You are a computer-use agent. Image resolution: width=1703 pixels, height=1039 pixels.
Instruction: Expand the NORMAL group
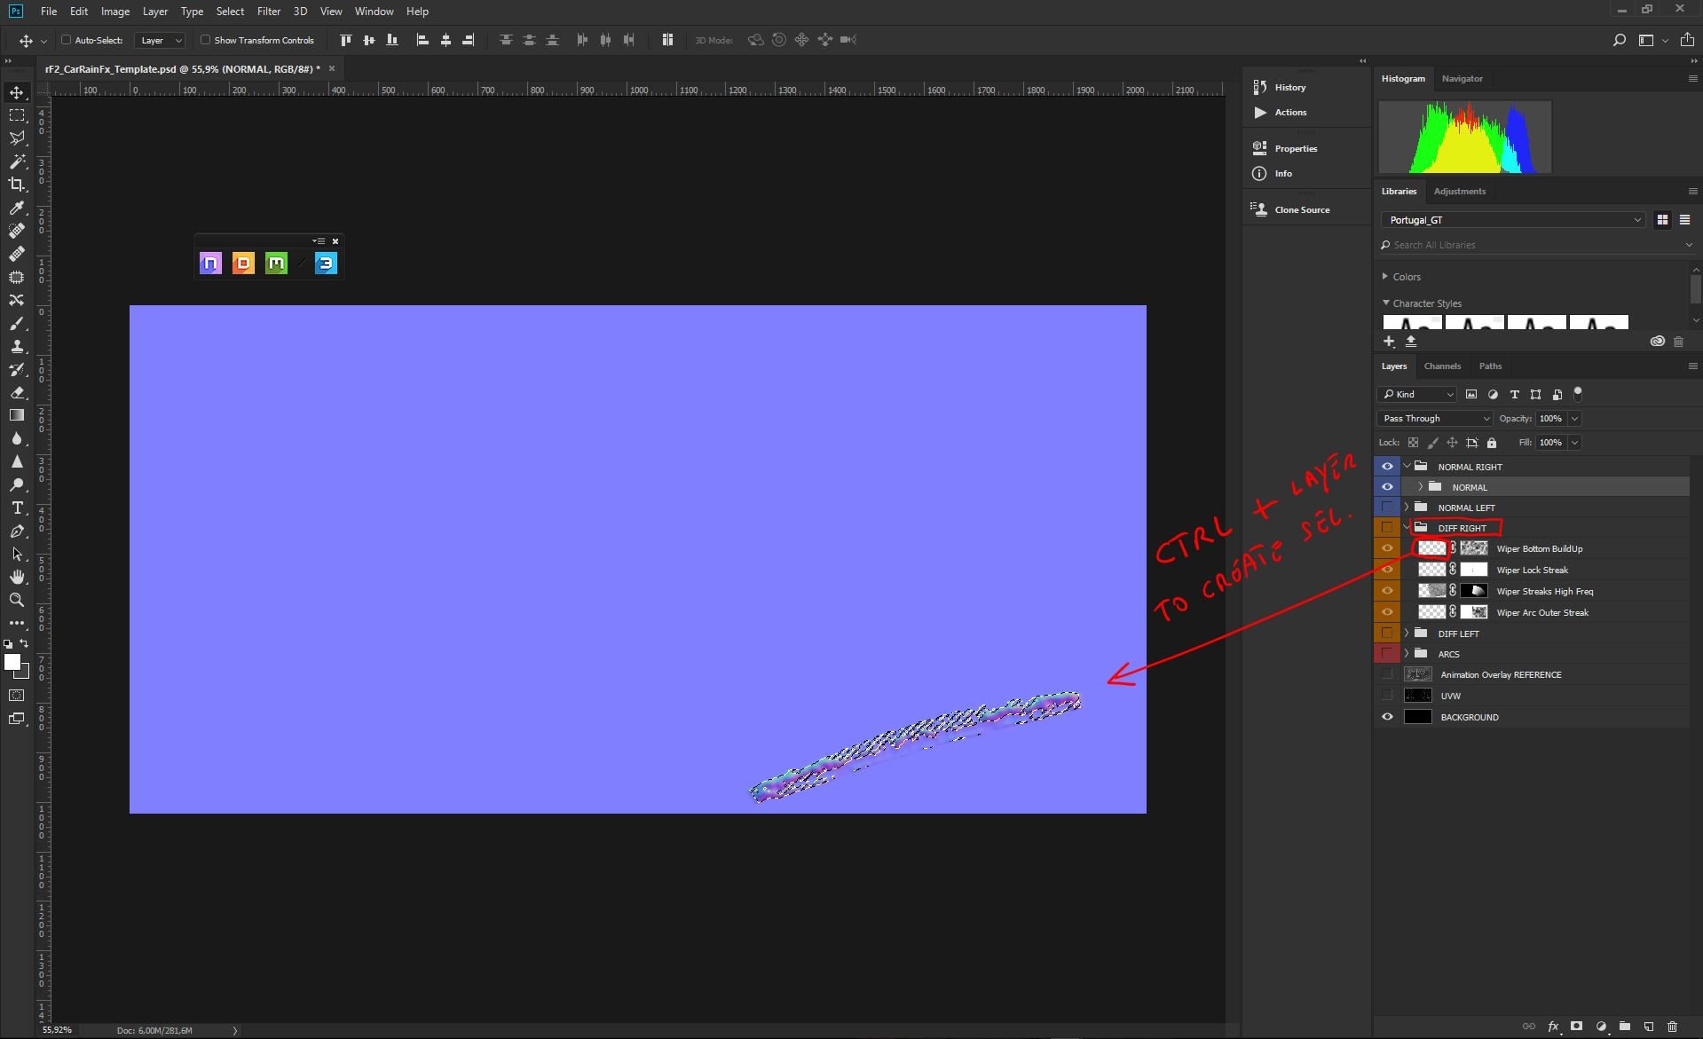pos(1421,486)
